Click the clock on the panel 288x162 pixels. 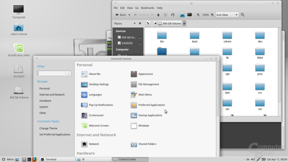pos(277,159)
